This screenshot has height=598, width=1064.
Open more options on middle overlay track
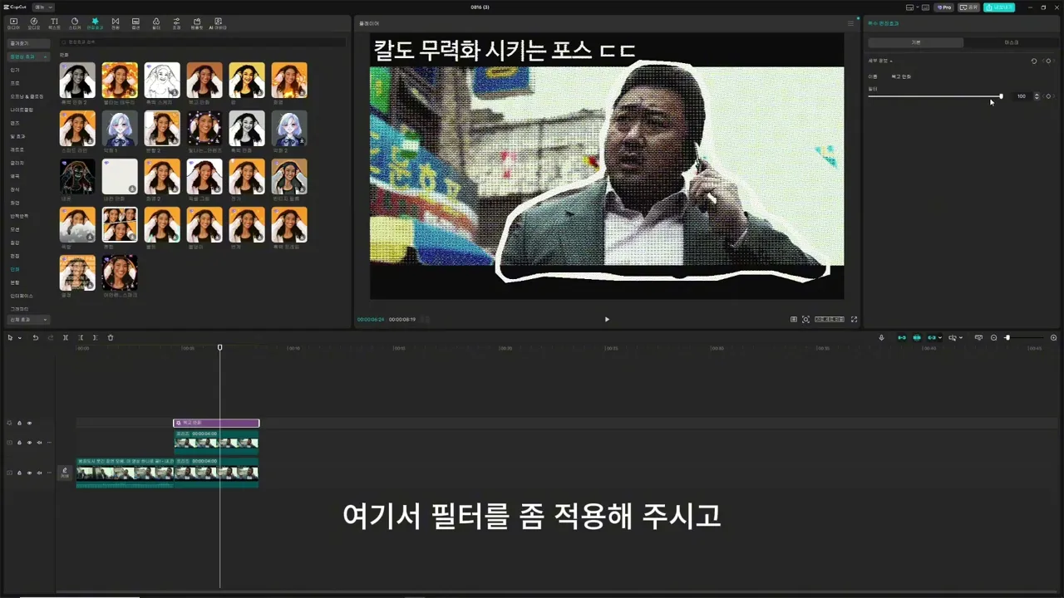(49, 443)
